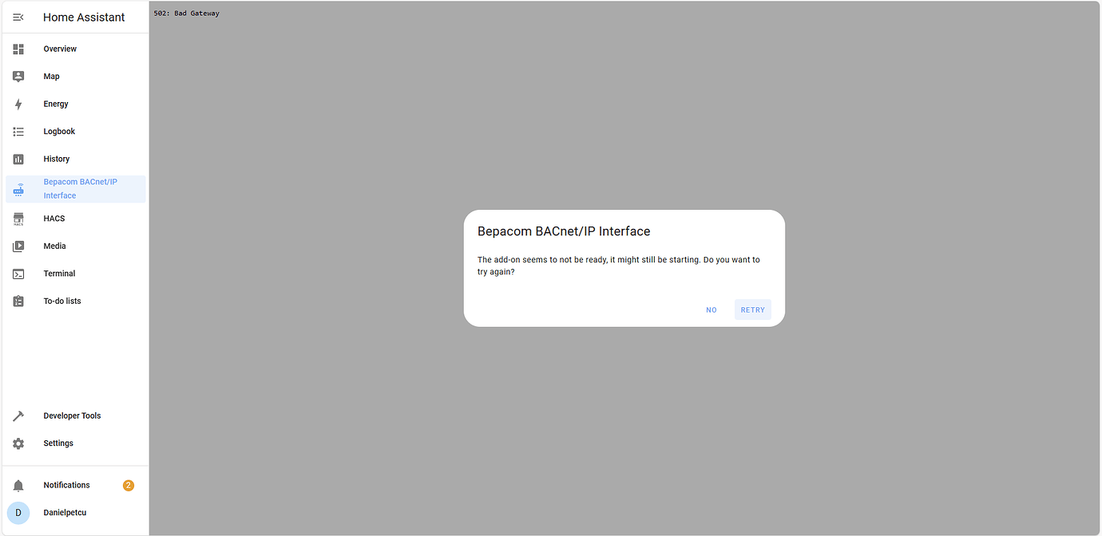Viewport: 1102px width, 536px height.
Task: Click the user avatar letter D
Action: (18, 513)
